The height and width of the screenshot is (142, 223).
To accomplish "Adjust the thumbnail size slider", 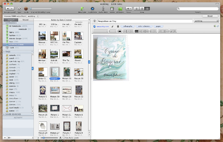I will (44, 138).
